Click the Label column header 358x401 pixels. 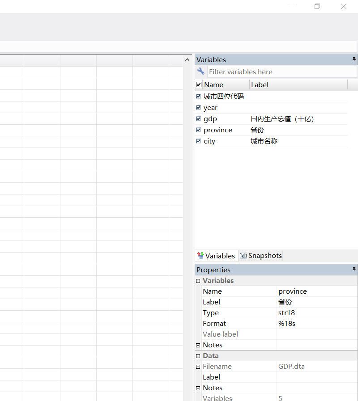click(x=298, y=84)
